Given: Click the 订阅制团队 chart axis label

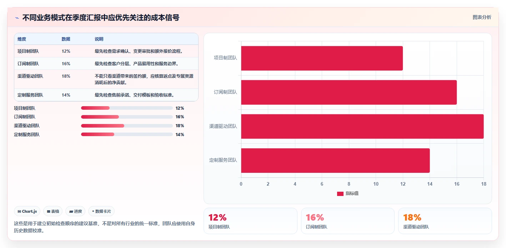Looking at the screenshot, I should point(225,92).
